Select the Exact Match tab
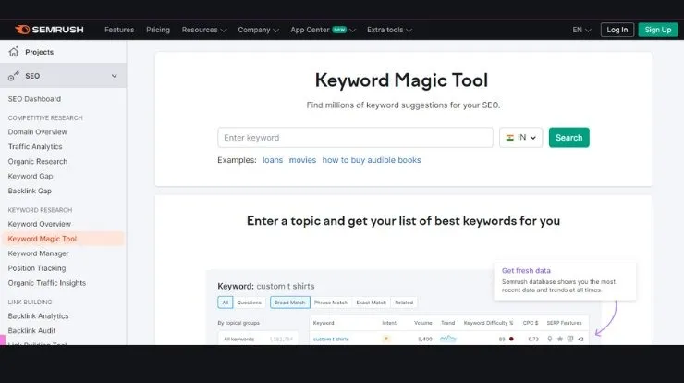This screenshot has height=383, width=684. (372, 303)
